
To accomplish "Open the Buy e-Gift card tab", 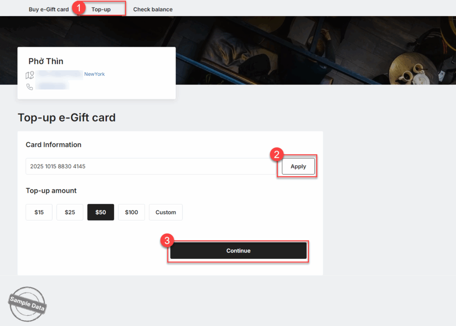I will tap(49, 9).
